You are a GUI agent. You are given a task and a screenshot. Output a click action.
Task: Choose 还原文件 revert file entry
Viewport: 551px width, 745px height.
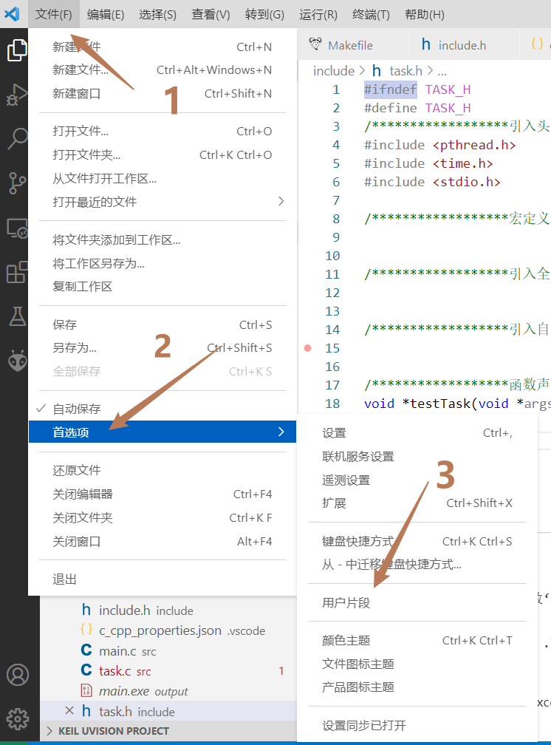(162, 470)
